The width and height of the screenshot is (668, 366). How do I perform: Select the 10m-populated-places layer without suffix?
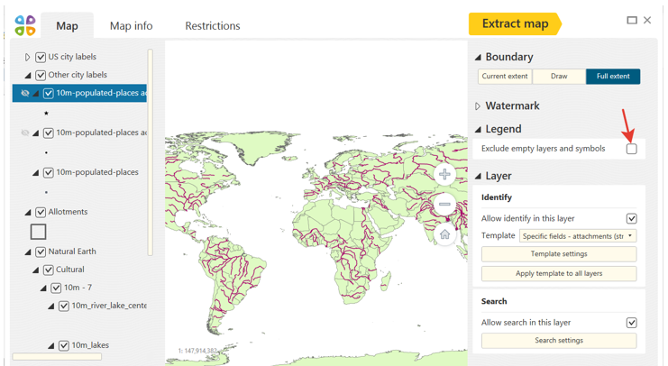[97, 172]
